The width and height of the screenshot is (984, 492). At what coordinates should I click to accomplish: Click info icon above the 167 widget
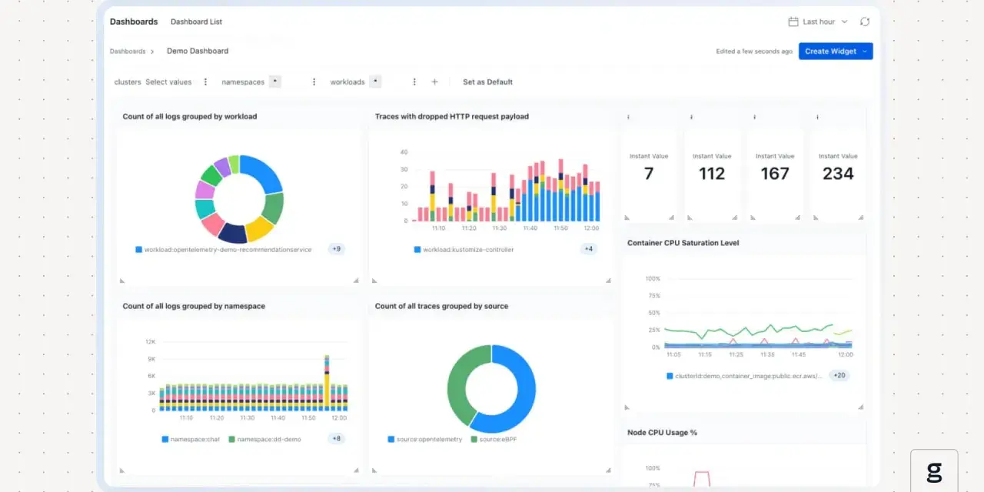pos(754,117)
